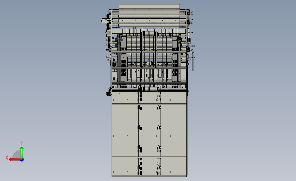
Task: Select the vertical lever handle on machine's right side
Action: point(193,61)
